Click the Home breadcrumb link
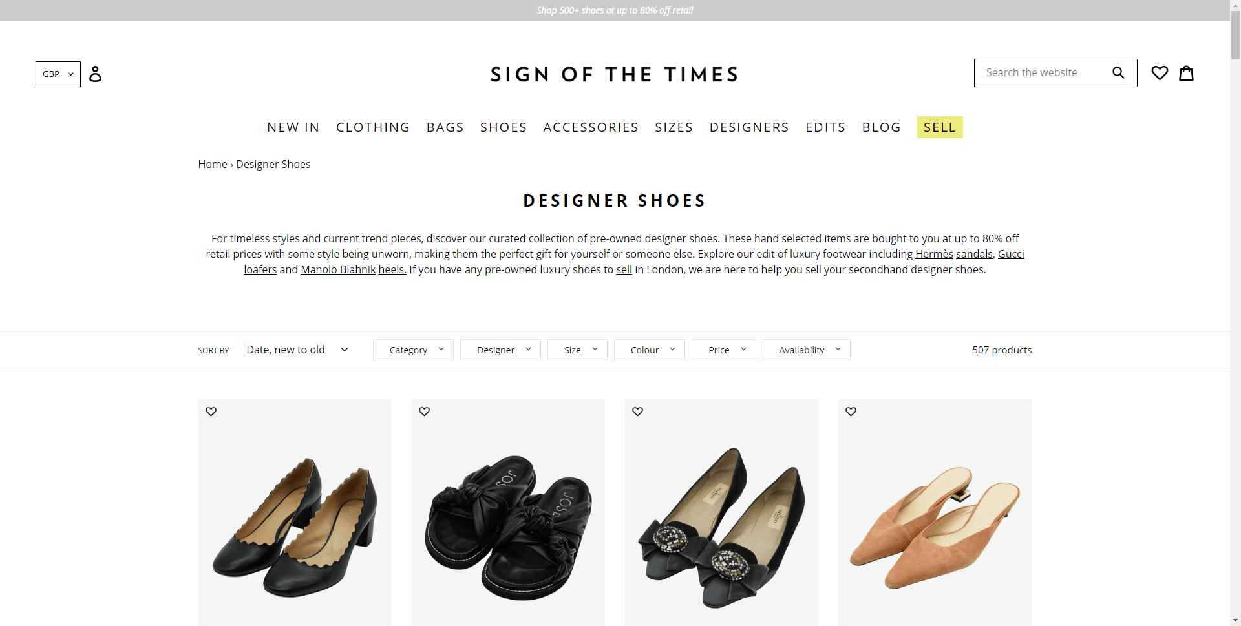Image resolution: width=1241 pixels, height=626 pixels. point(213,164)
